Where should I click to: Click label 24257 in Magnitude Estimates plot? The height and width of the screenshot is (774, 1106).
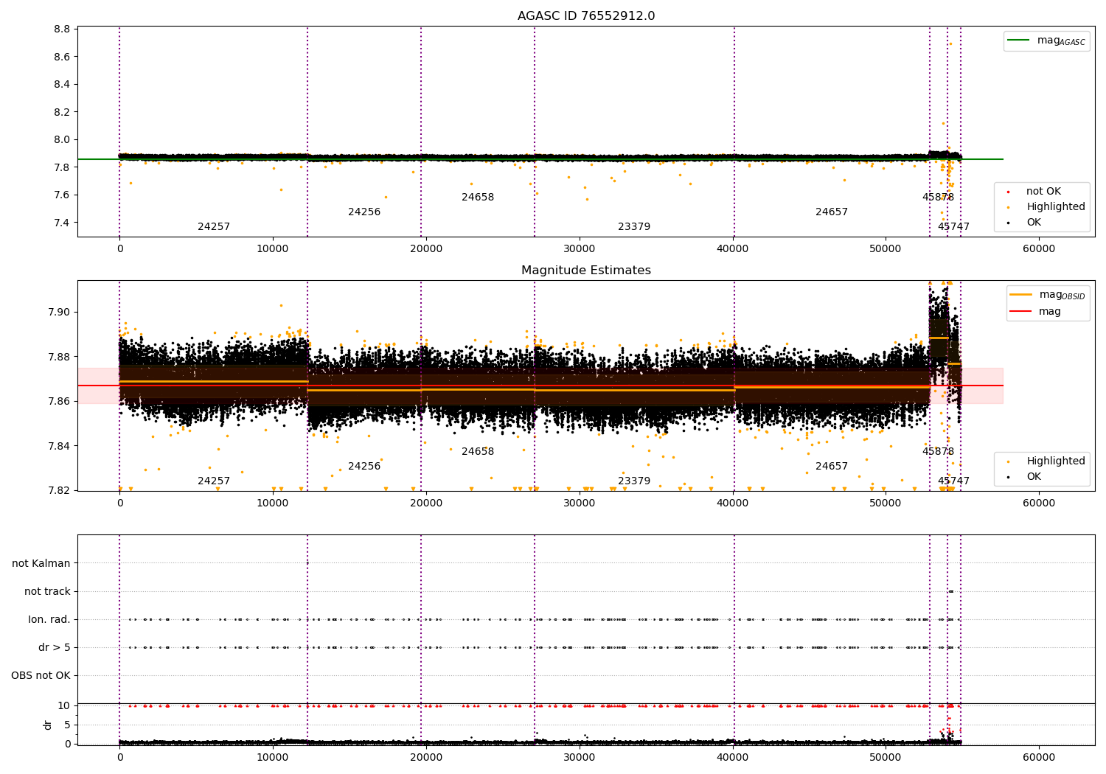214,481
